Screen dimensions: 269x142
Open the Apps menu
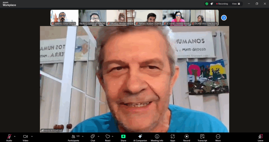point(173,137)
